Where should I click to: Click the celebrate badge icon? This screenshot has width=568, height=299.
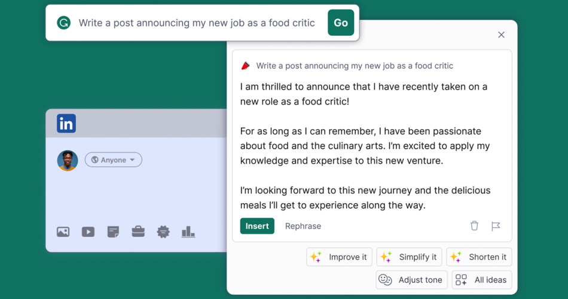[163, 231]
